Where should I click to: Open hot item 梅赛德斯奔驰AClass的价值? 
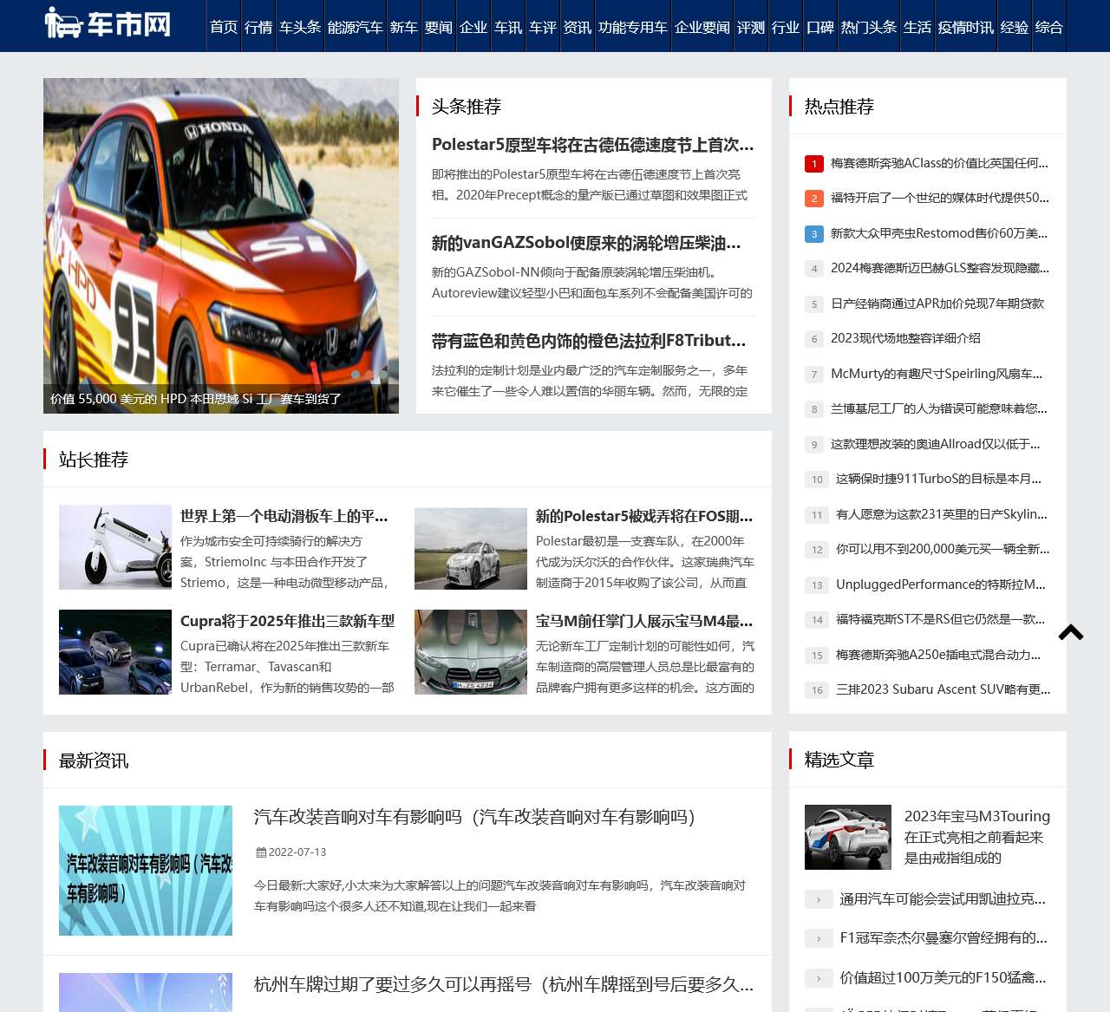(x=939, y=163)
